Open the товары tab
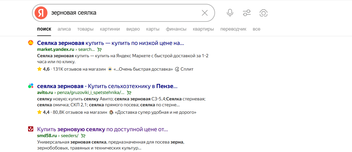This screenshot has width=352, height=152. point(85,29)
